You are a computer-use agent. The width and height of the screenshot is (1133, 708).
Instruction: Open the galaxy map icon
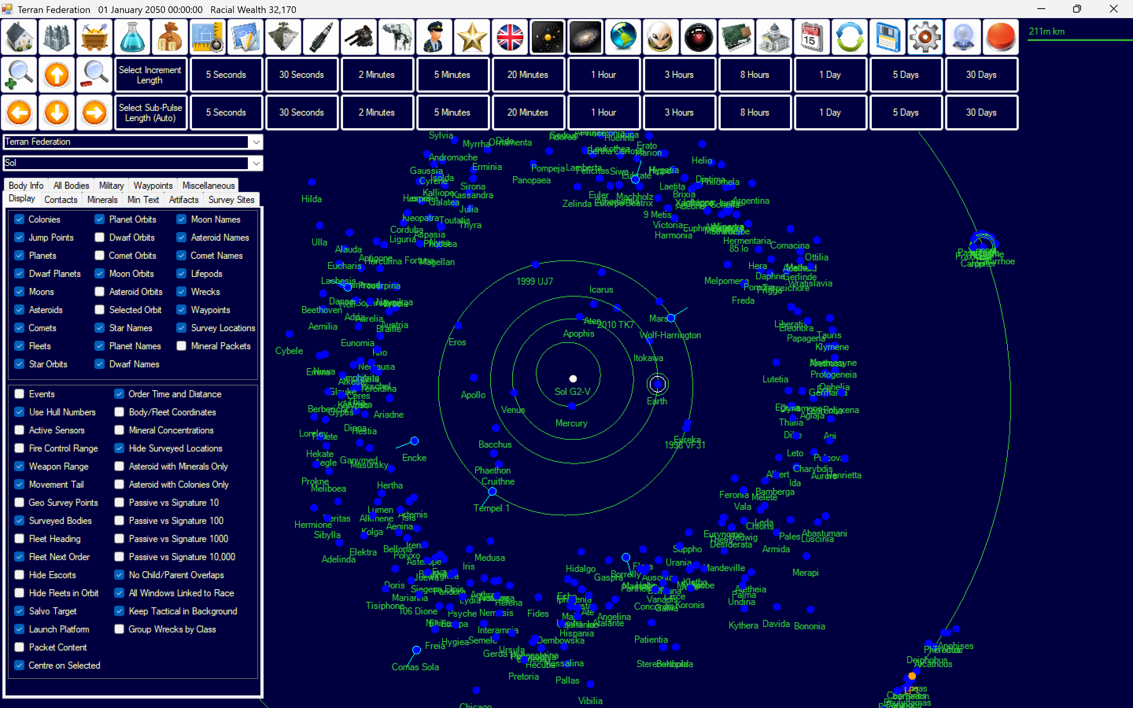tap(585, 37)
